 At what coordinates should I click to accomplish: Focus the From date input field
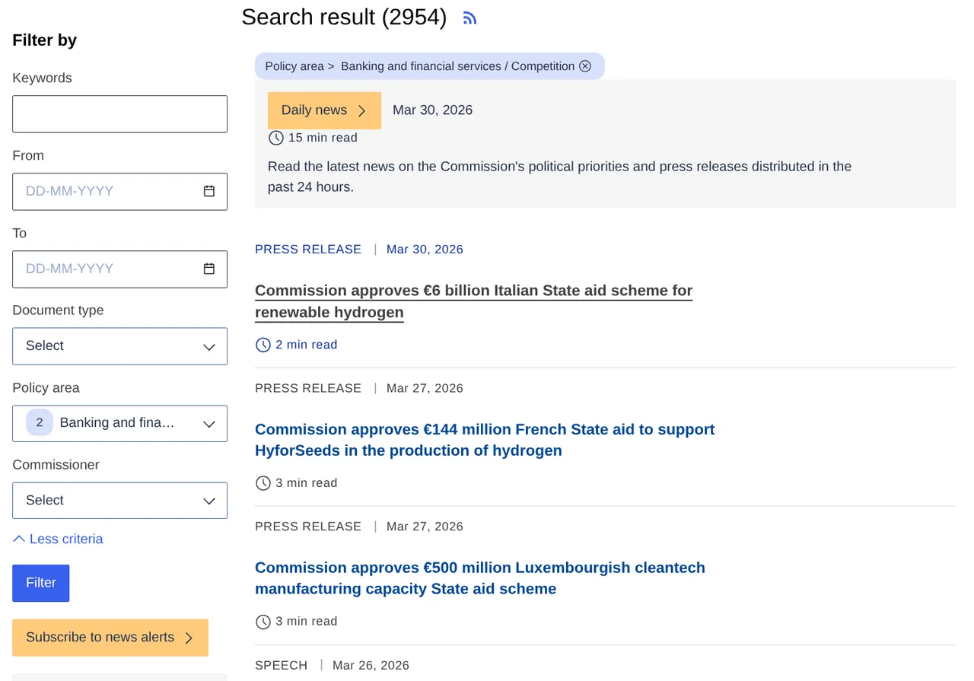tap(107, 192)
